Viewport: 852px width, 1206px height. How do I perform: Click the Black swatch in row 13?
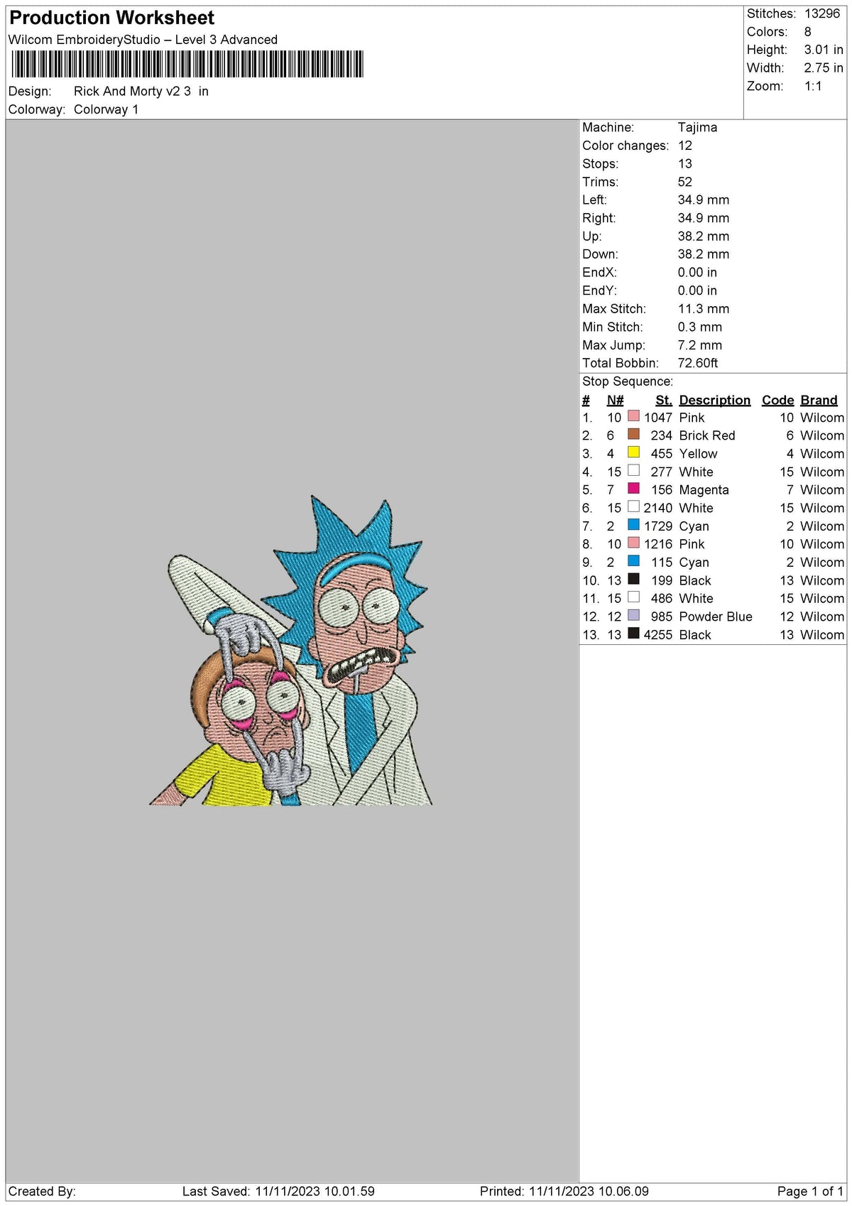pyautogui.click(x=633, y=634)
